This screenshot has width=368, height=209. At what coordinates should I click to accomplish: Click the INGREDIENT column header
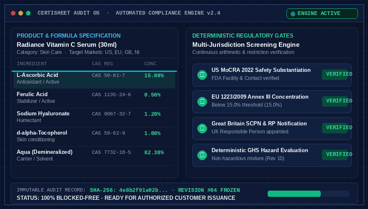click(32, 64)
